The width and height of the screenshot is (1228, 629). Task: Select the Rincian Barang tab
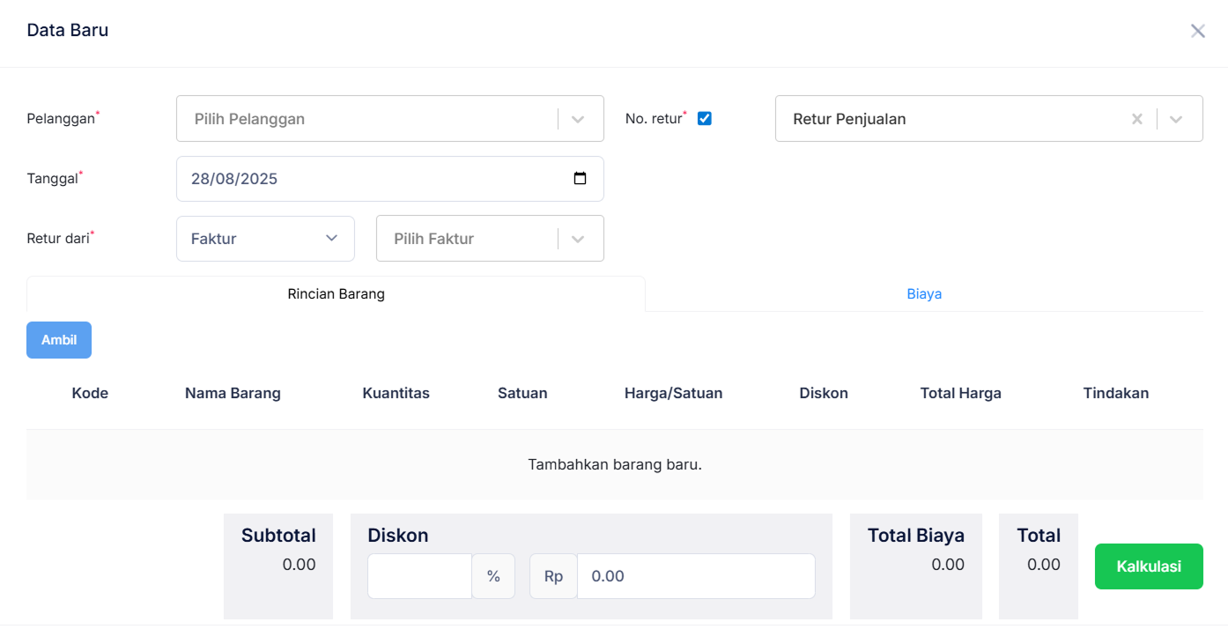(336, 294)
